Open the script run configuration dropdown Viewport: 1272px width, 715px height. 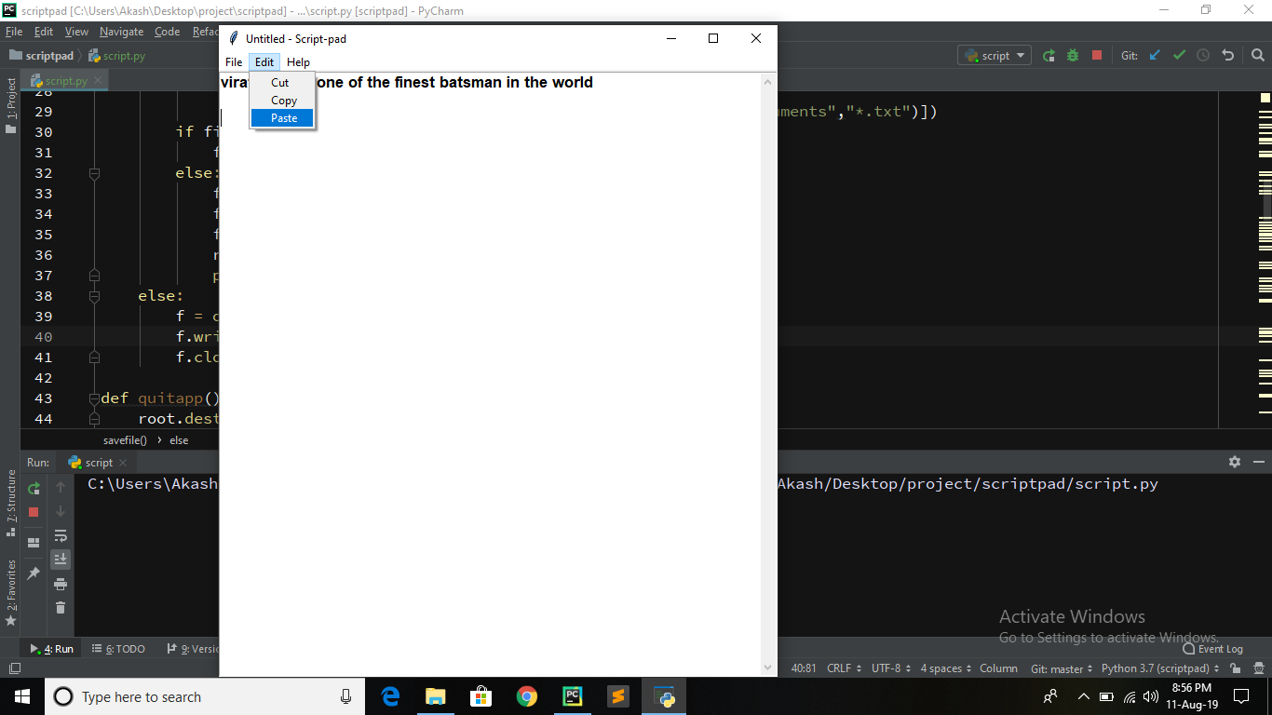pyautogui.click(x=995, y=55)
